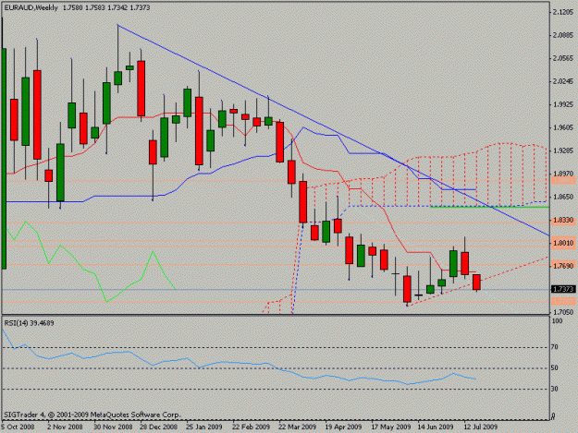Click the 1.7050 price scale label
This screenshot has height=433, width=578.
(x=563, y=312)
